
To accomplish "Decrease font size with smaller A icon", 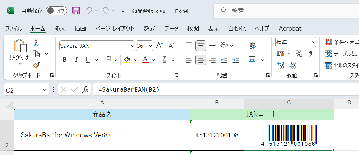I will (171, 45).
